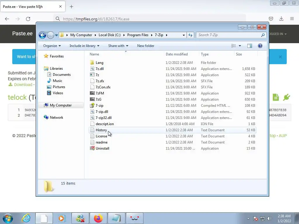Click the Explorer forward navigation arrow
299x224 pixels.
click(x=51, y=35)
